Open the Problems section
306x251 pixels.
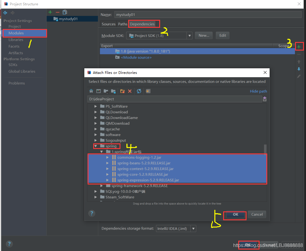pyautogui.click(x=17, y=83)
